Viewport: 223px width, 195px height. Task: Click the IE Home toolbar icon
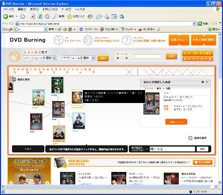[47, 16]
